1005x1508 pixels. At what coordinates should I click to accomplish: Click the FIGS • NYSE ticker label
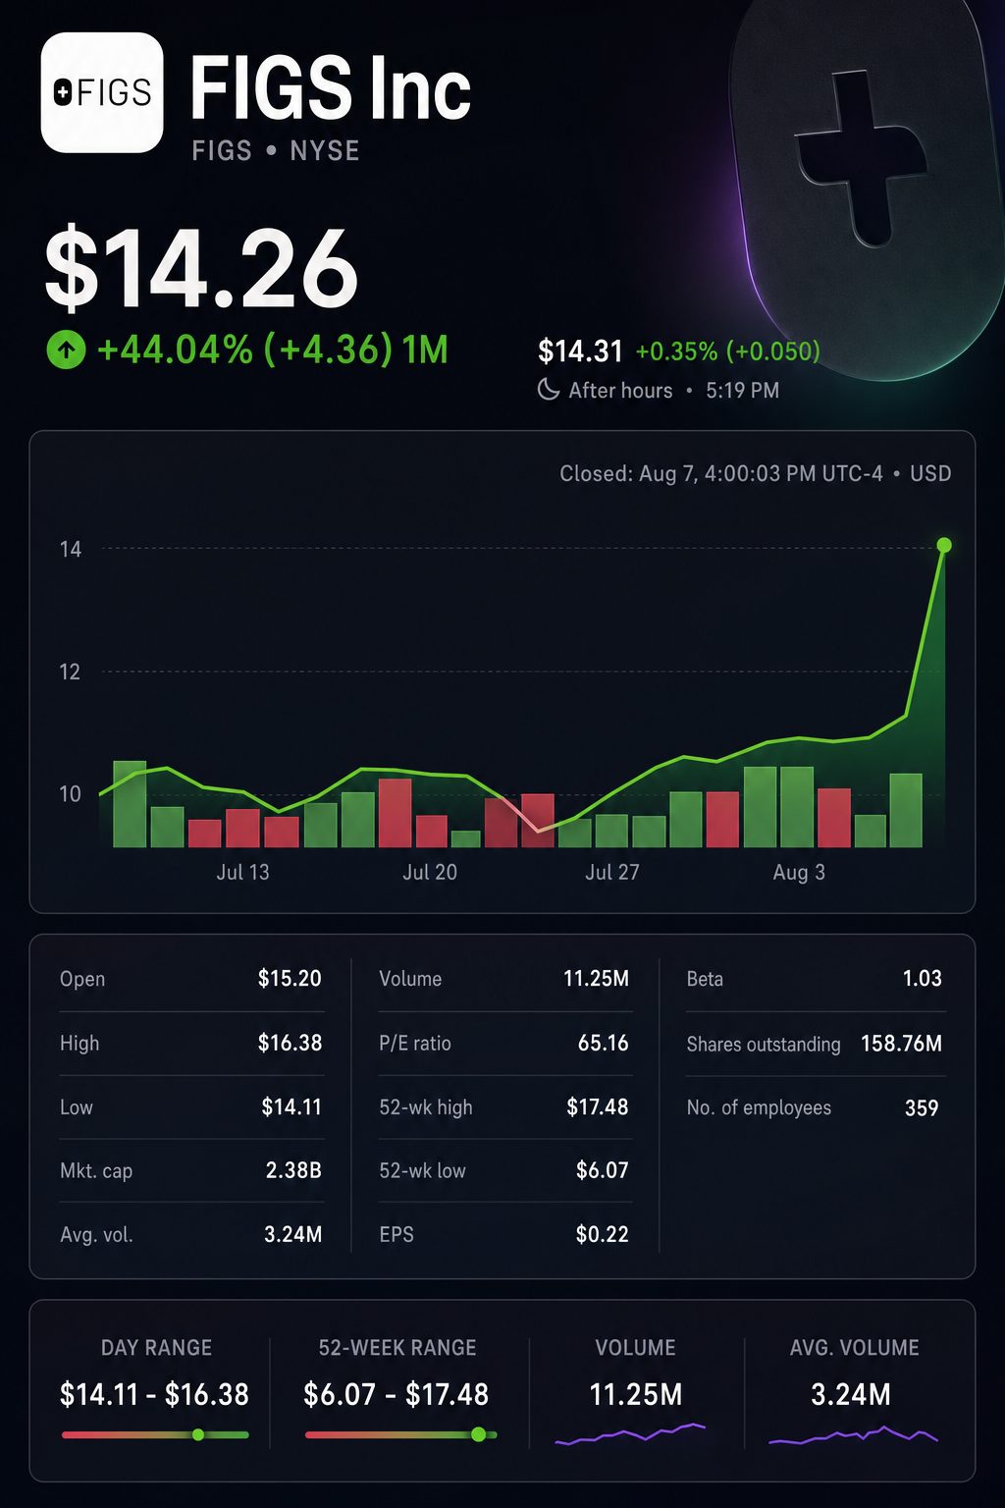click(276, 150)
